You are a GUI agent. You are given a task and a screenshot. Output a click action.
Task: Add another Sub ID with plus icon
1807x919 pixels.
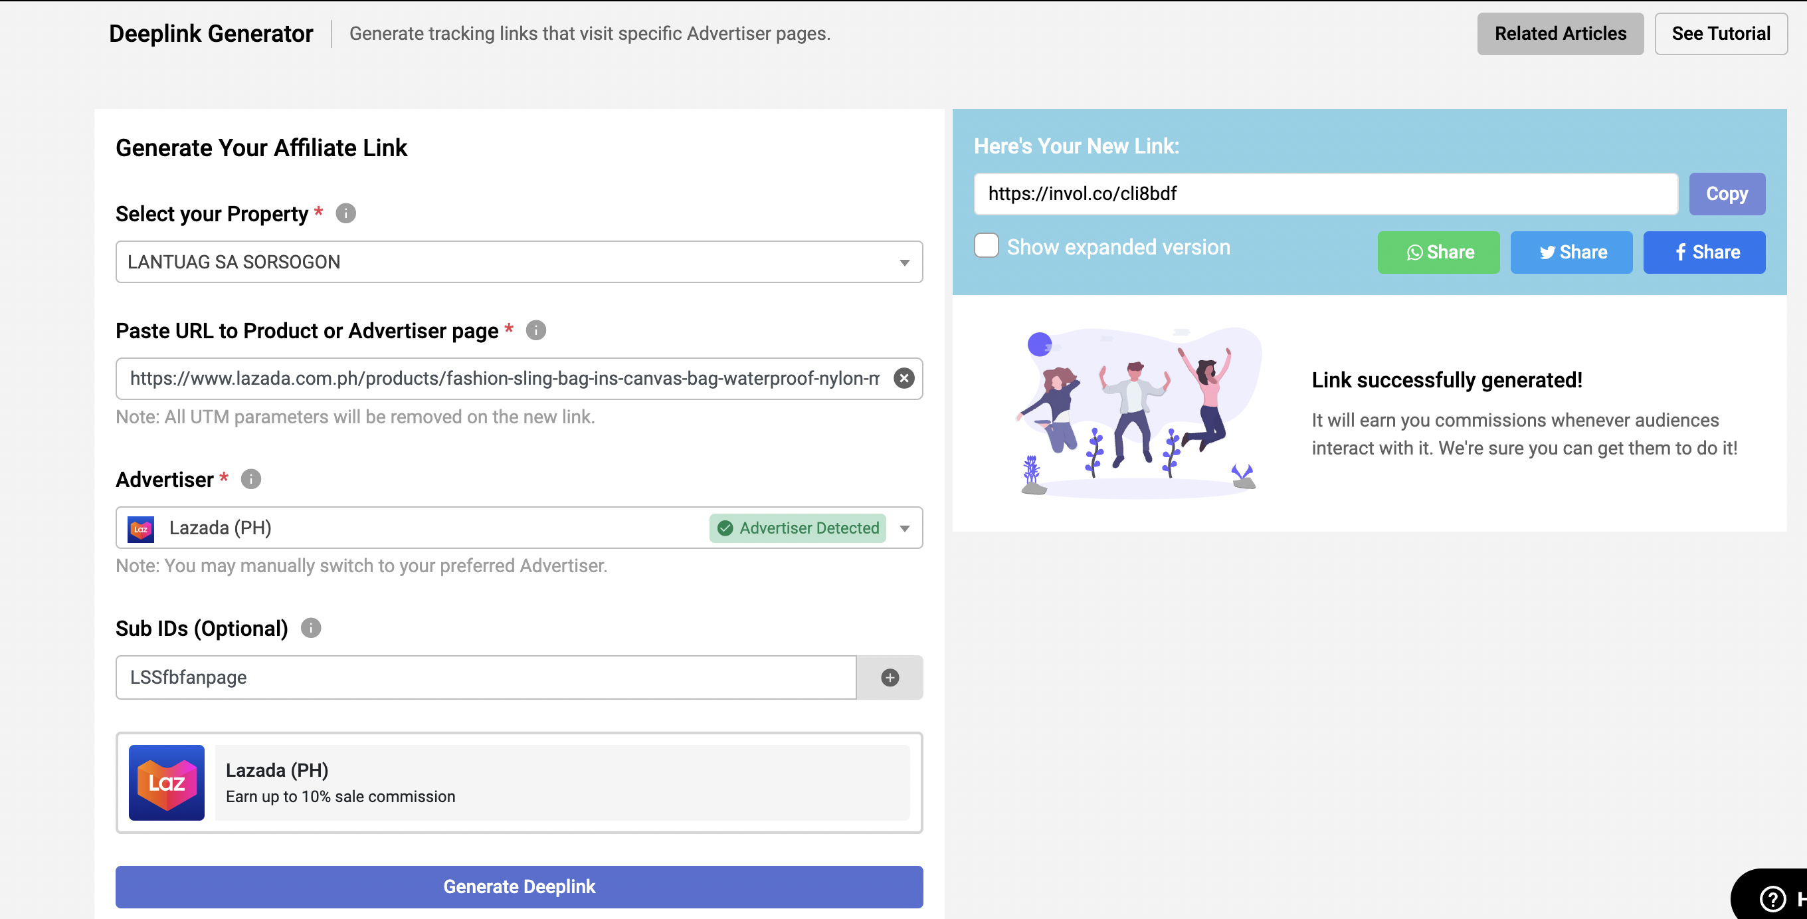[890, 678]
